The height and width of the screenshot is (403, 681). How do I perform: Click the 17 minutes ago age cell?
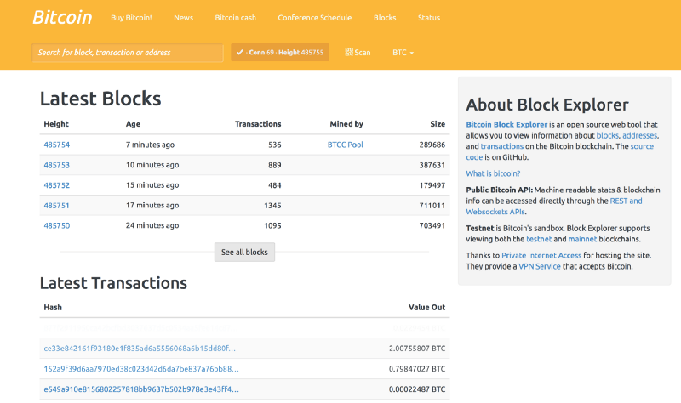[x=152, y=206]
